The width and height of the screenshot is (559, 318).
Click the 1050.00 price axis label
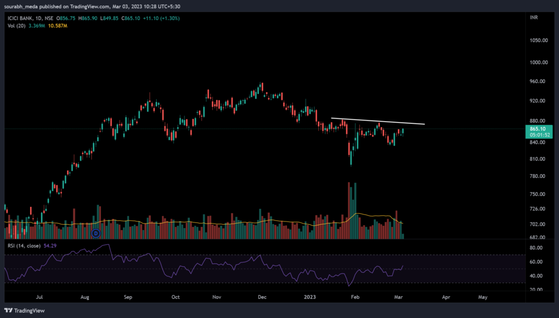point(539,40)
